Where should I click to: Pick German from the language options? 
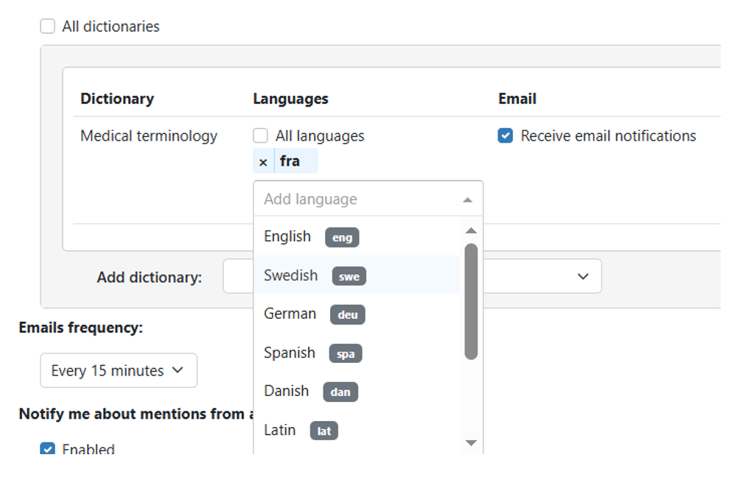click(357, 314)
